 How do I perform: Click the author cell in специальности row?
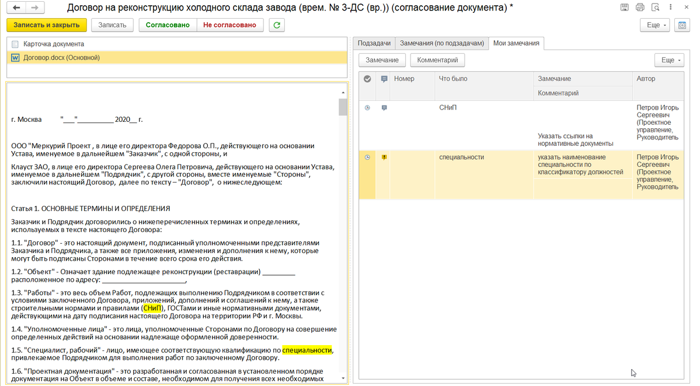(x=657, y=175)
